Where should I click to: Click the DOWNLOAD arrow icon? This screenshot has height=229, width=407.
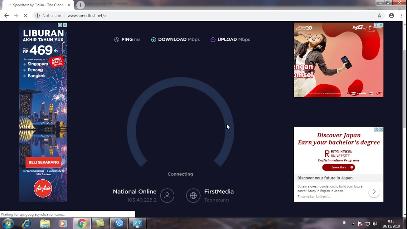pyautogui.click(x=154, y=40)
